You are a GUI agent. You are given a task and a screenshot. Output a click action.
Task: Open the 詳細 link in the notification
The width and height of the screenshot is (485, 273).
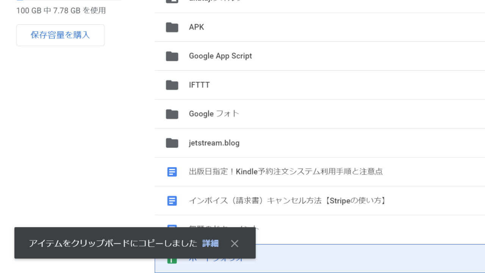click(210, 243)
